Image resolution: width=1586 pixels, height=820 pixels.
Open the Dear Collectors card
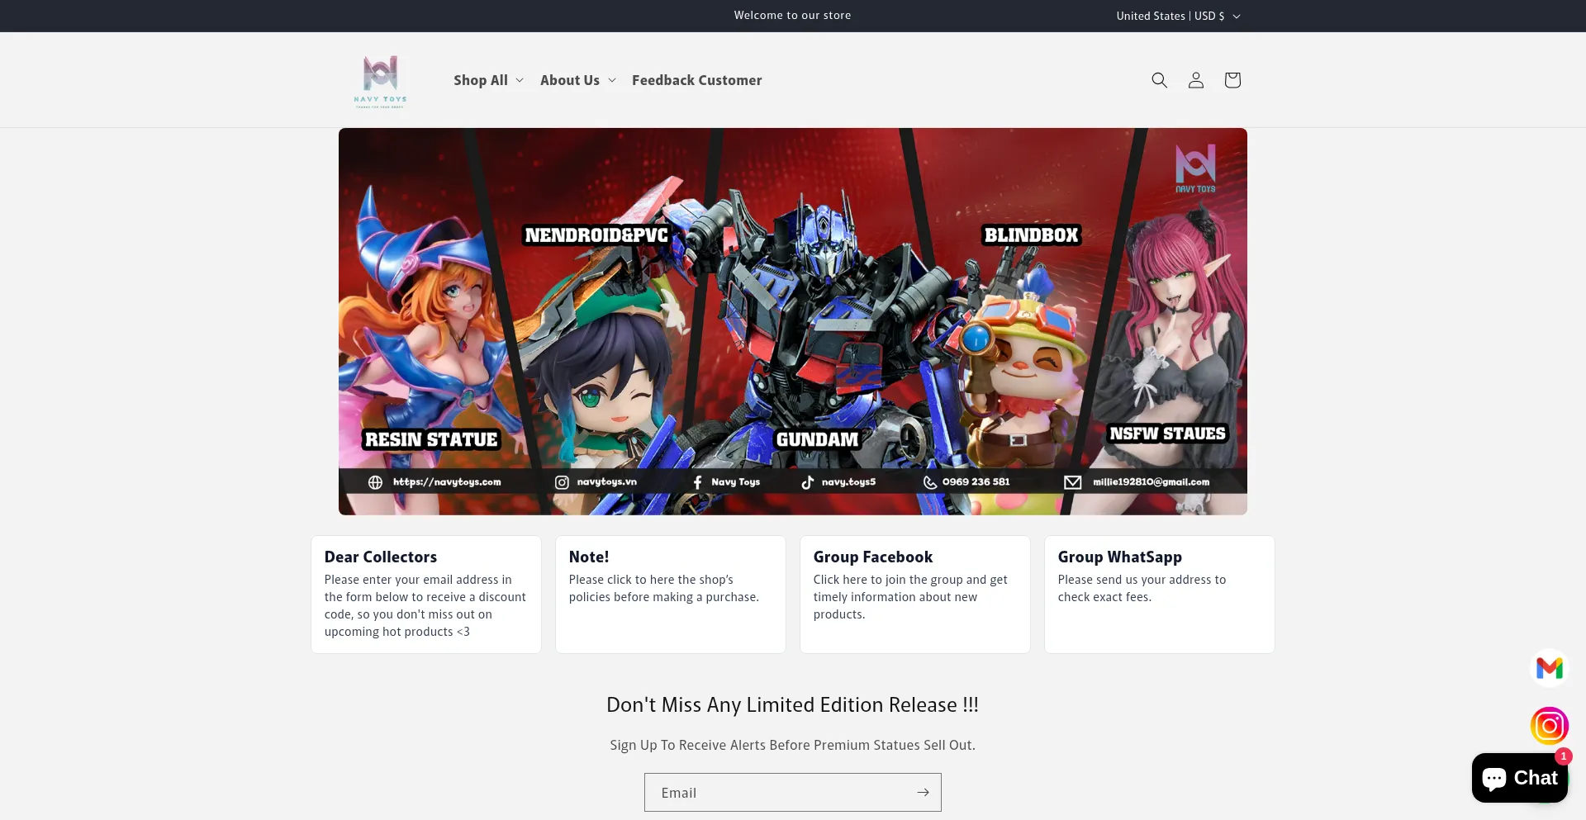click(426, 595)
